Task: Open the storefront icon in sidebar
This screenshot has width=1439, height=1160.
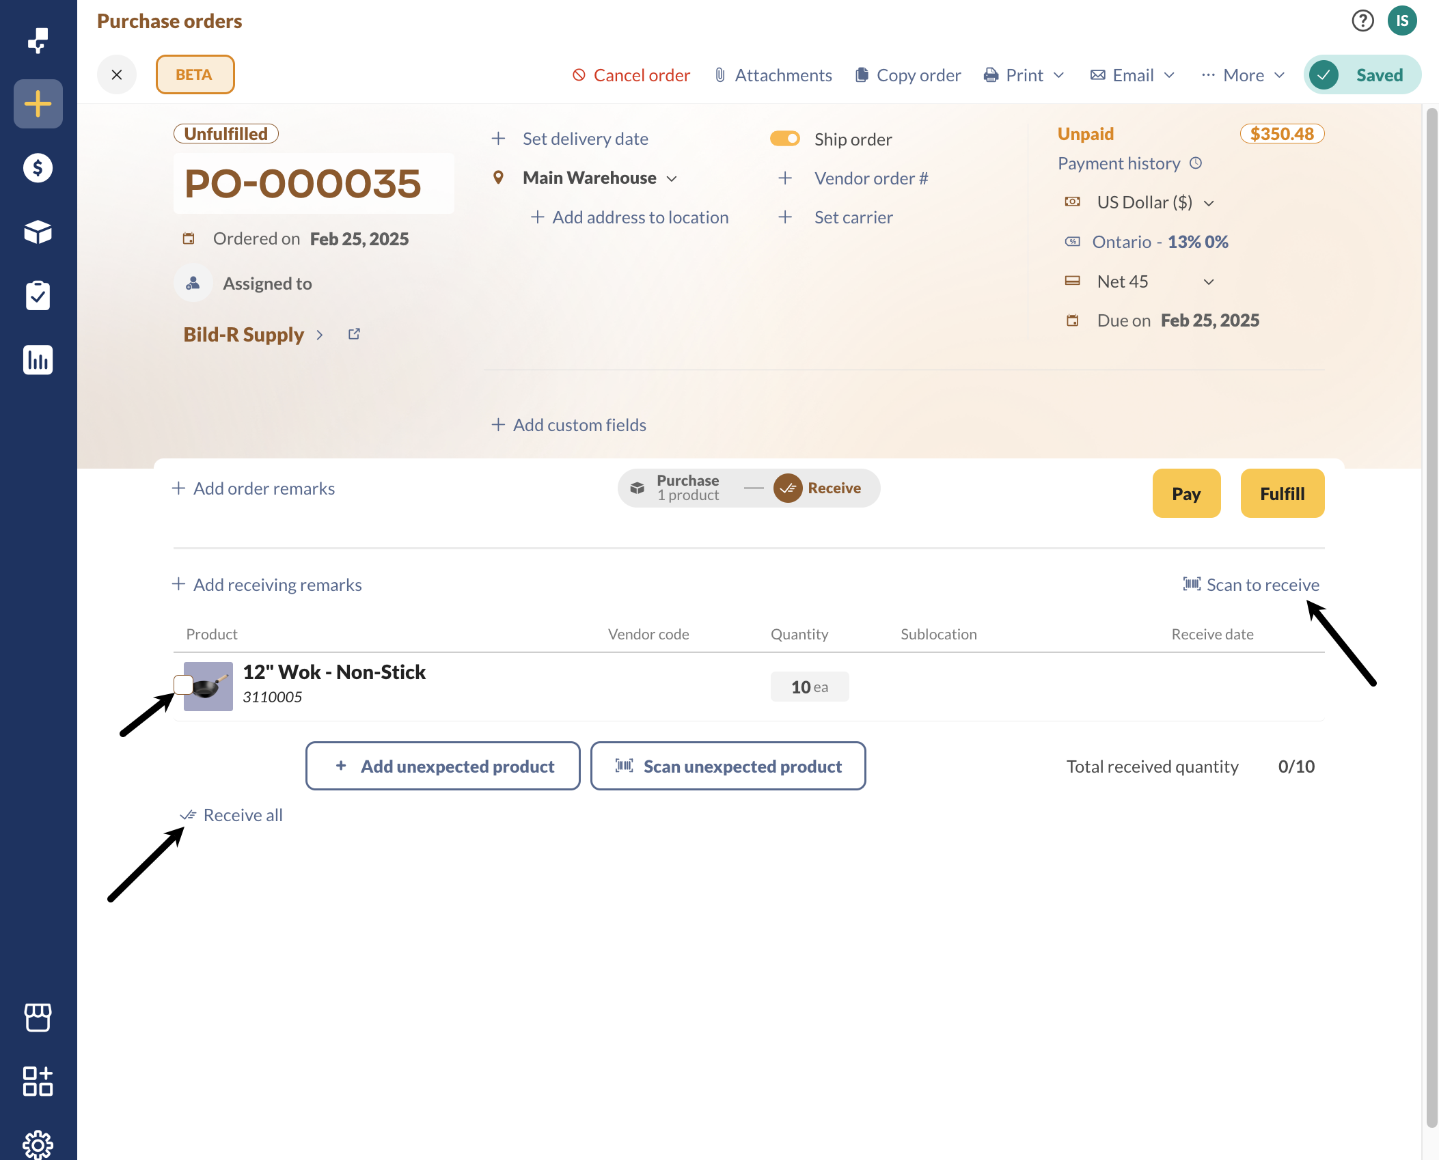Action: tap(38, 1017)
